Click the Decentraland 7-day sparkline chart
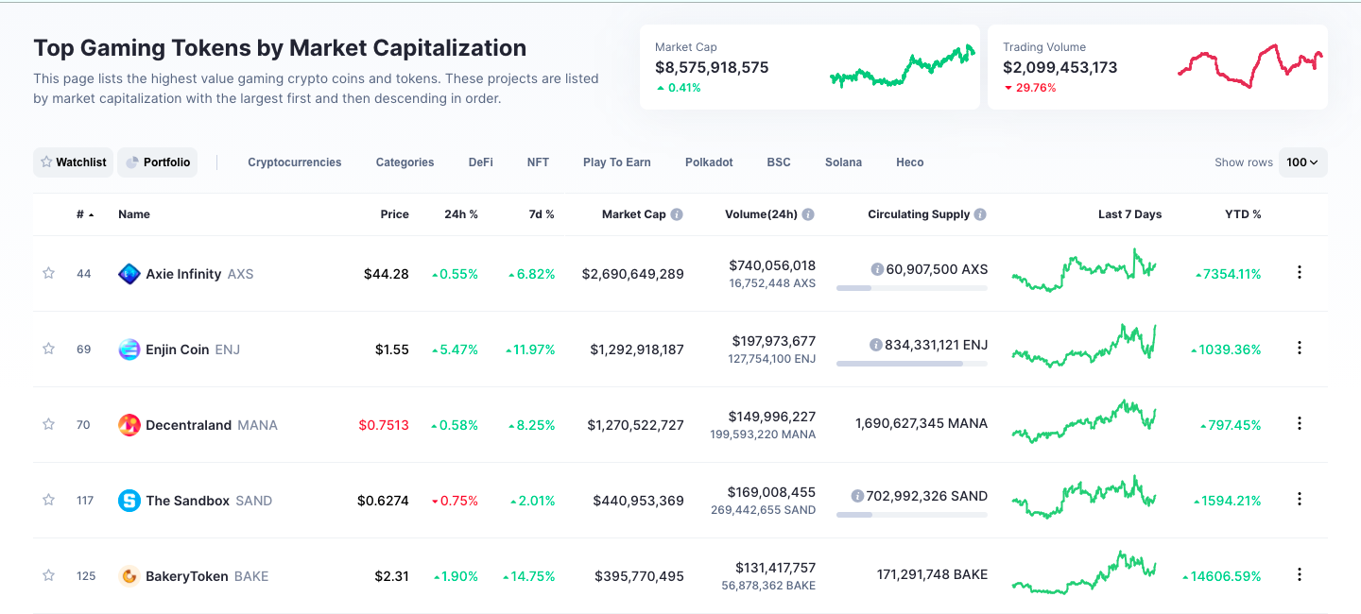 (1084, 422)
